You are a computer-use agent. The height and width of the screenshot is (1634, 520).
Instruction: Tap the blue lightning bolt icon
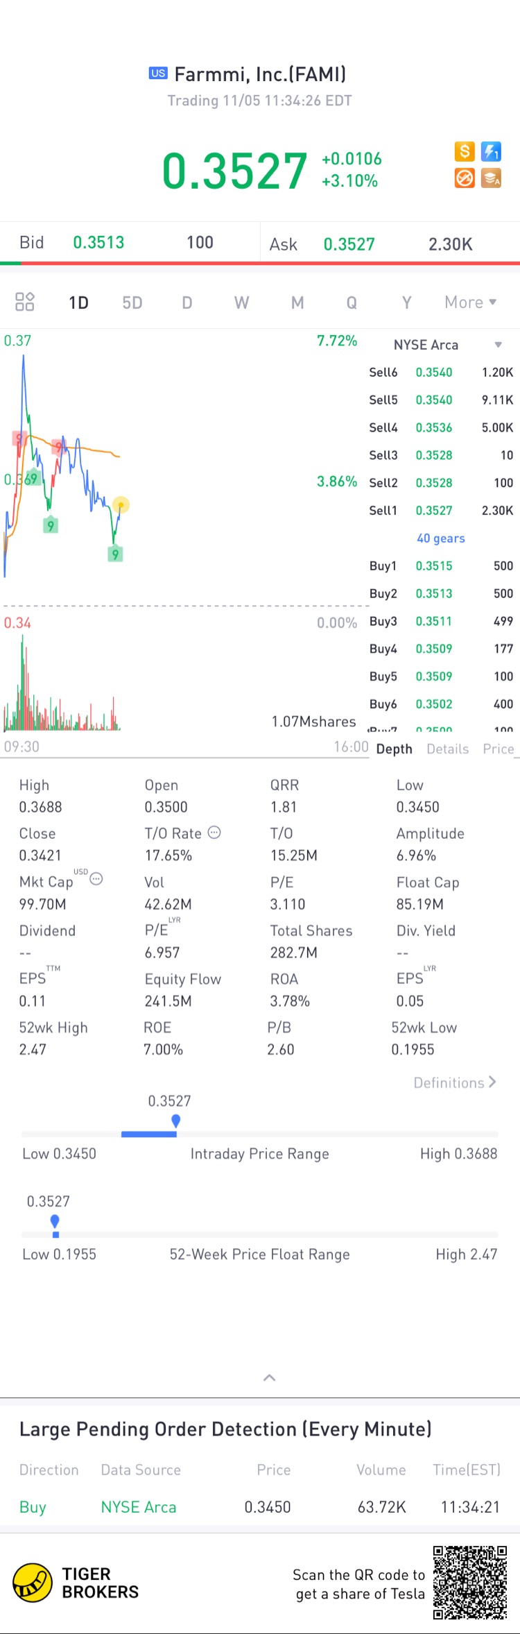coord(492,151)
